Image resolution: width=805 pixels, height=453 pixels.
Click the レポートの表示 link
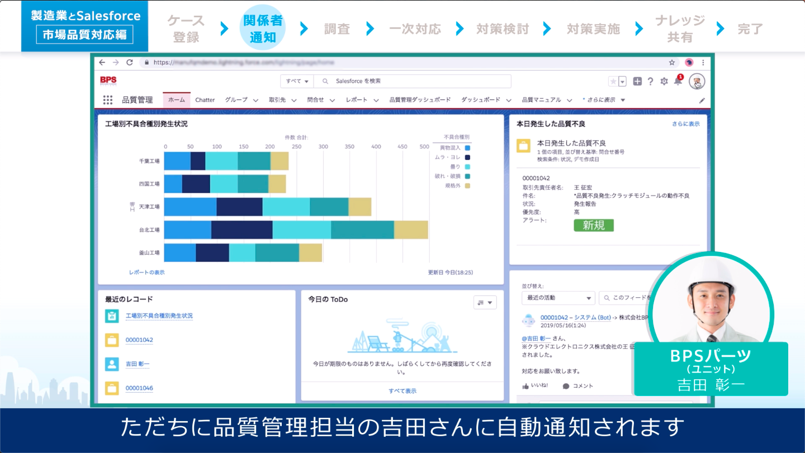tap(146, 273)
